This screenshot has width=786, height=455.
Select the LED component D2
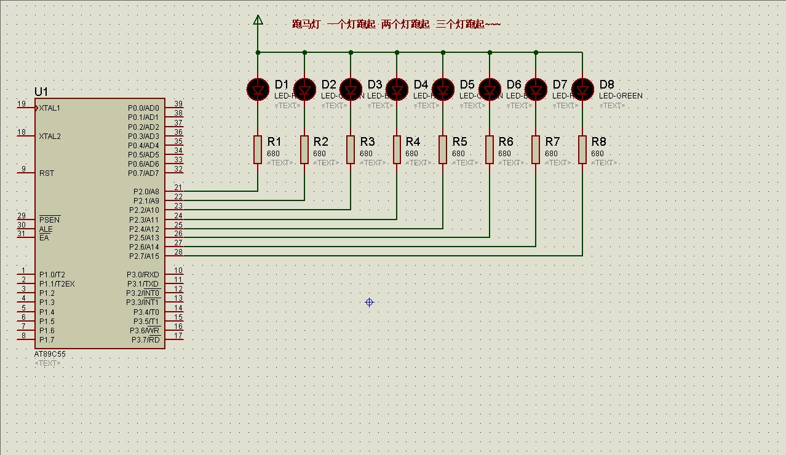[x=304, y=89]
